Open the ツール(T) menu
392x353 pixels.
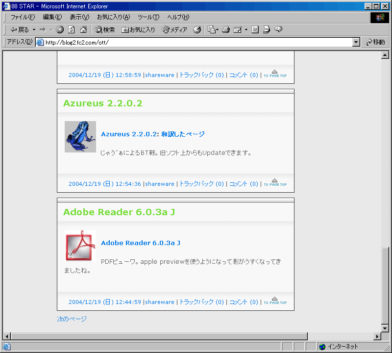click(x=148, y=17)
